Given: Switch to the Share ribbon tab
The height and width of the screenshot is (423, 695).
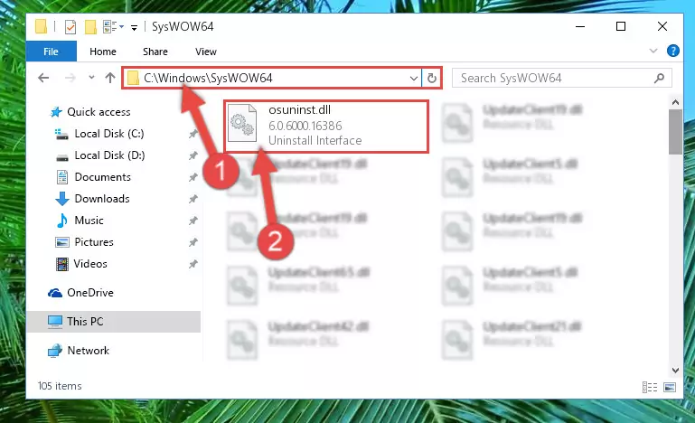Looking at the screenshot, I should point(155,52).
